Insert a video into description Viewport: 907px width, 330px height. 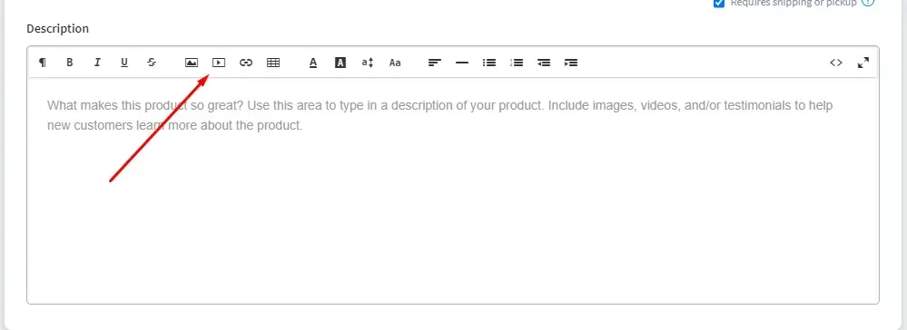[219, 63]
